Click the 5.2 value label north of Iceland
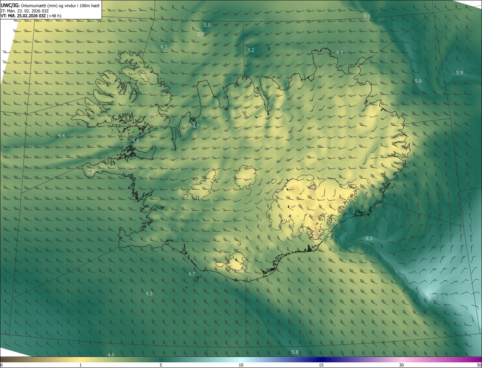The width and height of the screenshot is (482, 368). (x=251, y=50)
